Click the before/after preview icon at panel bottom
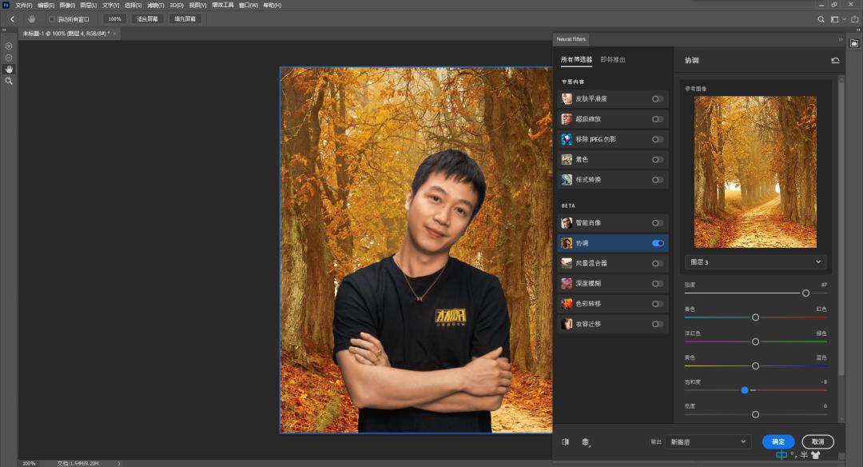863x467 pixels. coord(565,441)
